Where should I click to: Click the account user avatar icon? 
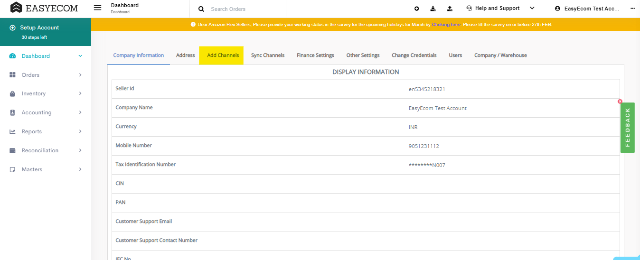[x=557, y=9]
